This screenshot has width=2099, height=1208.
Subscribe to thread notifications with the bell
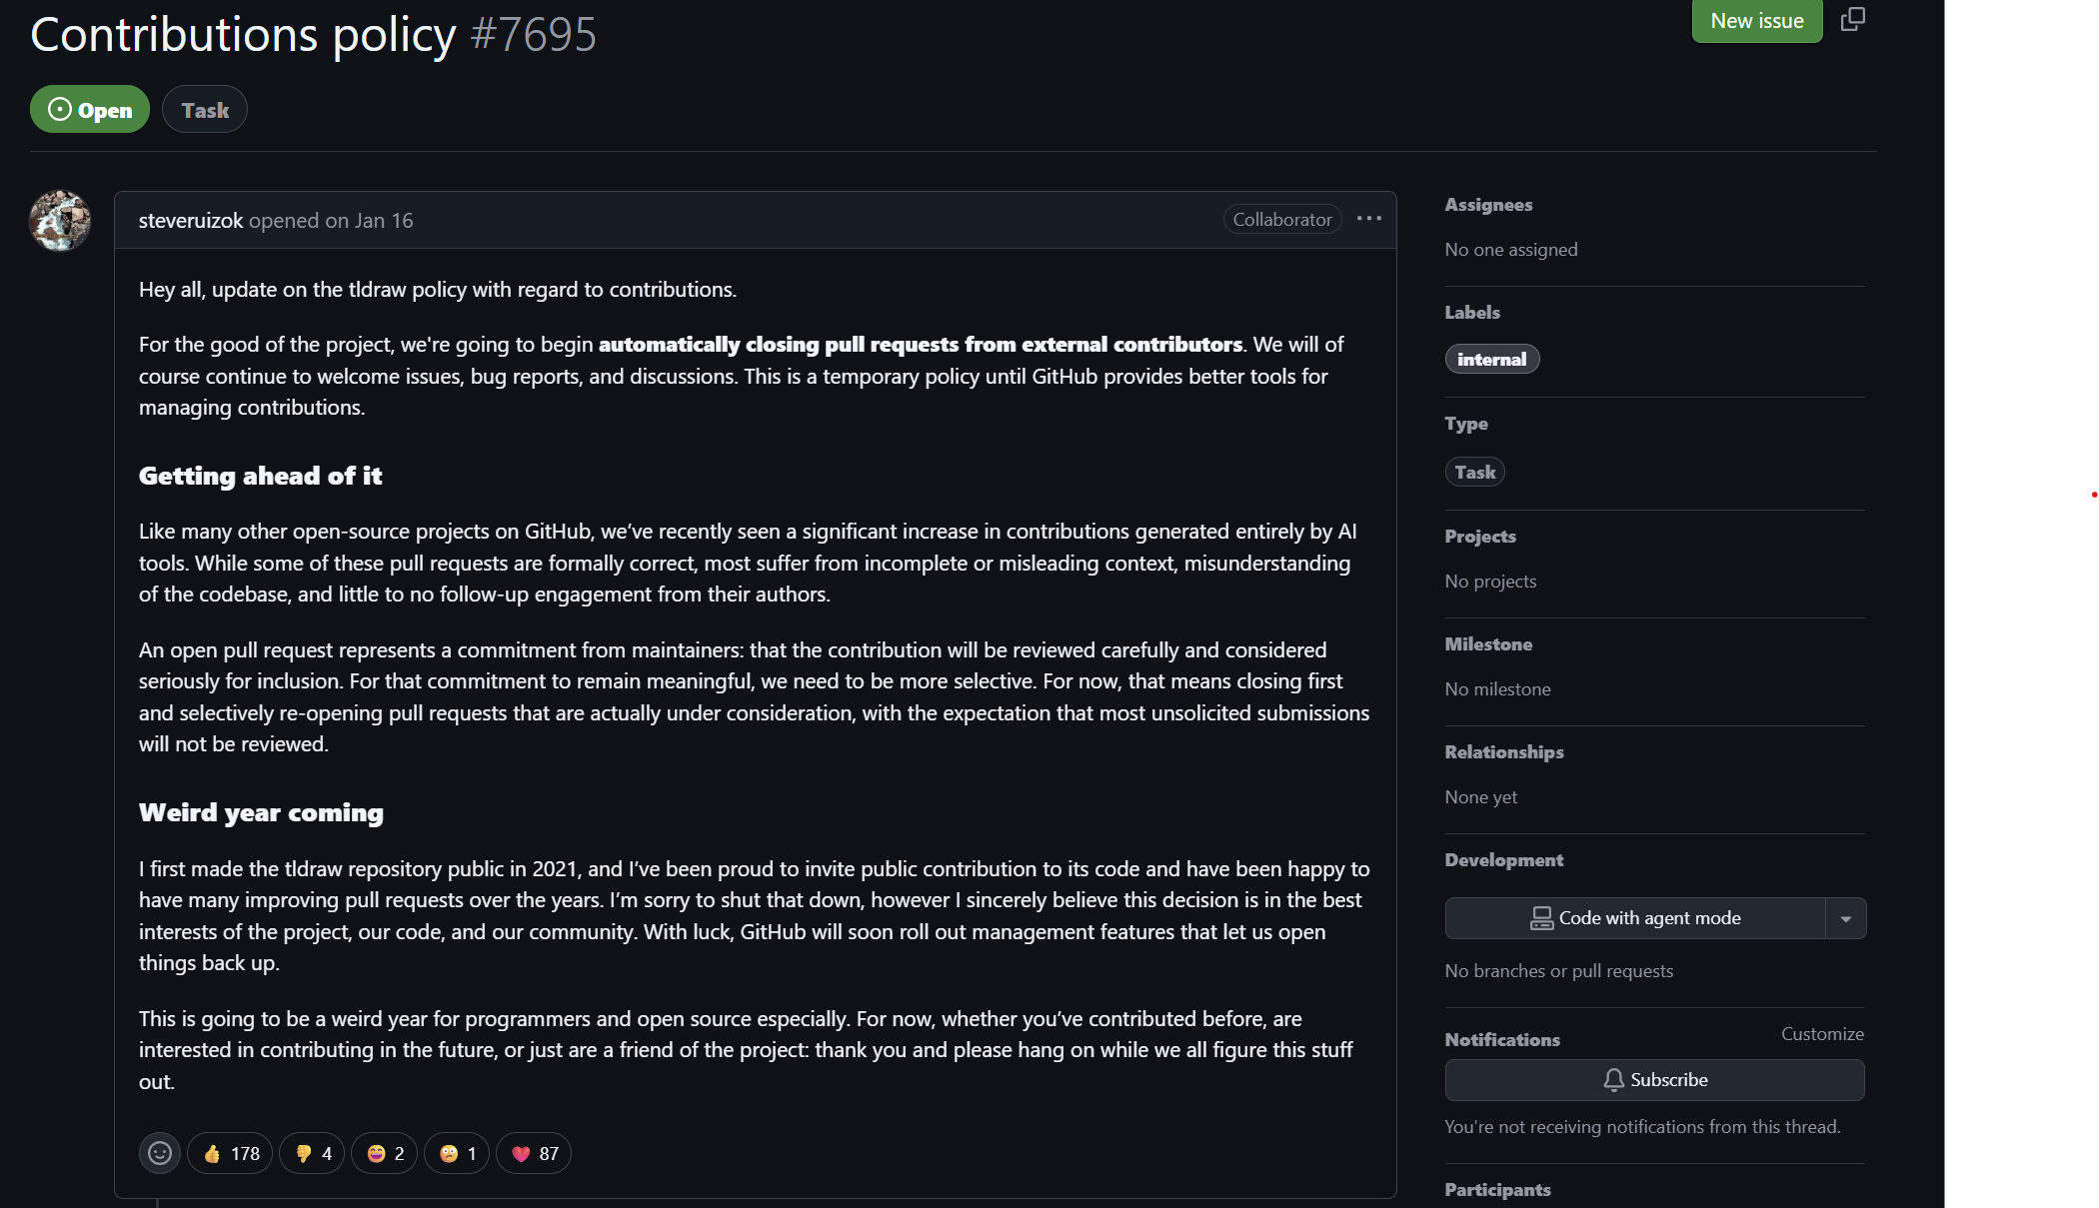[1654, 1079]
